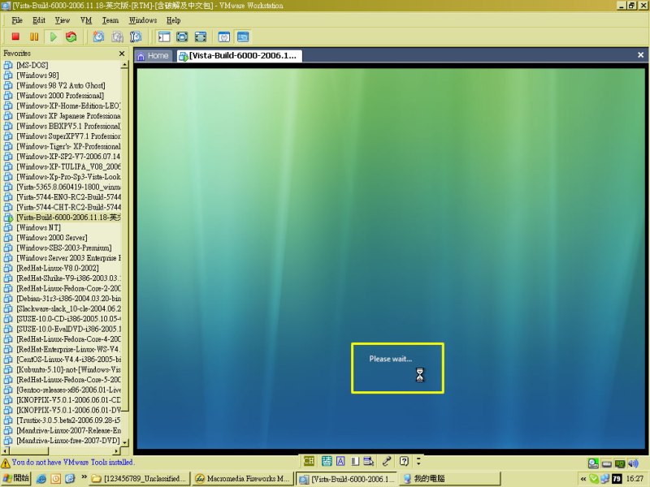This screenshot has width=650, height=487.
Task: Open the Windows menu
Action: coord(143,19)
